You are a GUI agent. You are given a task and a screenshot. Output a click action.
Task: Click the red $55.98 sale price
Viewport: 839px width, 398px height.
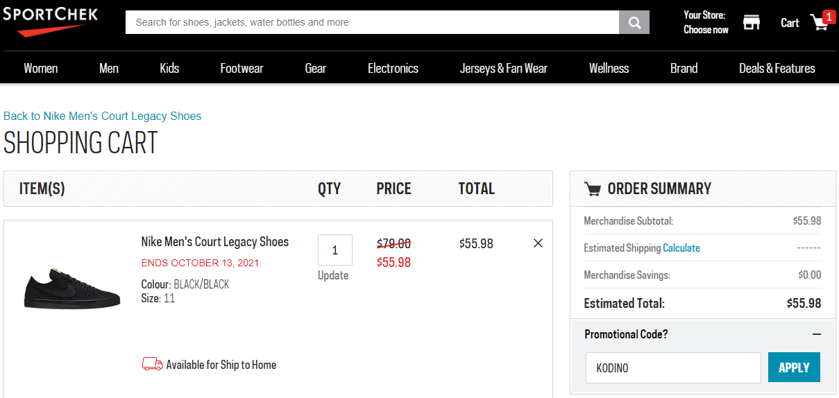click(393, 262)
